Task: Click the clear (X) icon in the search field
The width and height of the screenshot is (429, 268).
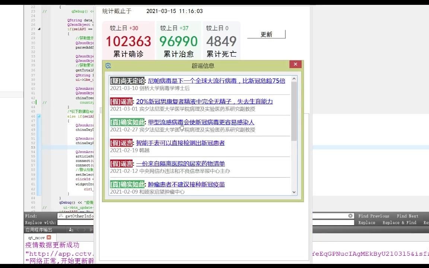Action: 350,216
